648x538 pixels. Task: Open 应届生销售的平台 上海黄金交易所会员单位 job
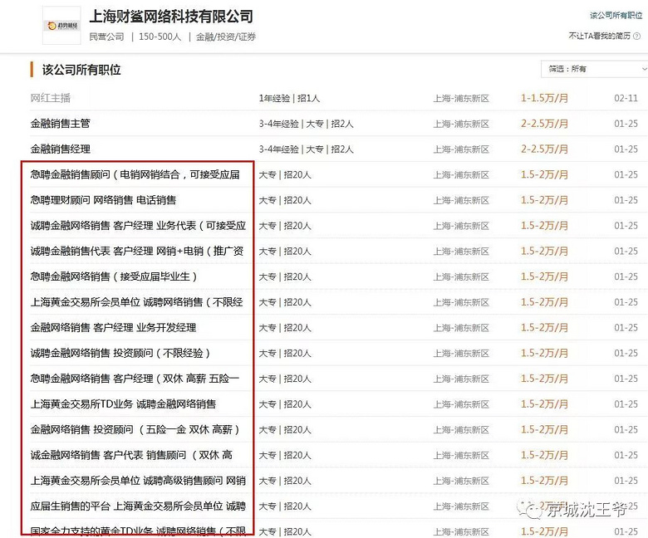[138, 506]
